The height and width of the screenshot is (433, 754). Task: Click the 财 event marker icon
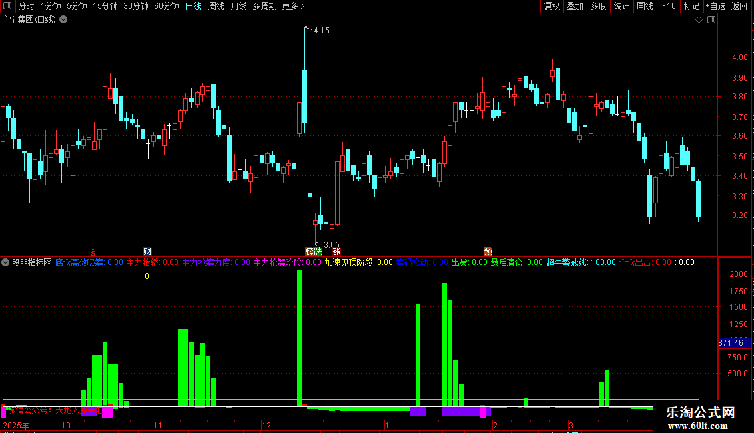point(147,252)
